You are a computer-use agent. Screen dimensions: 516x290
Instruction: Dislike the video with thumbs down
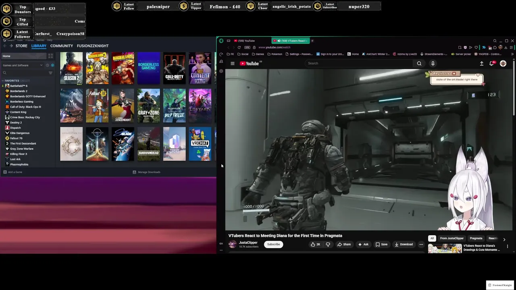point(328,244)
